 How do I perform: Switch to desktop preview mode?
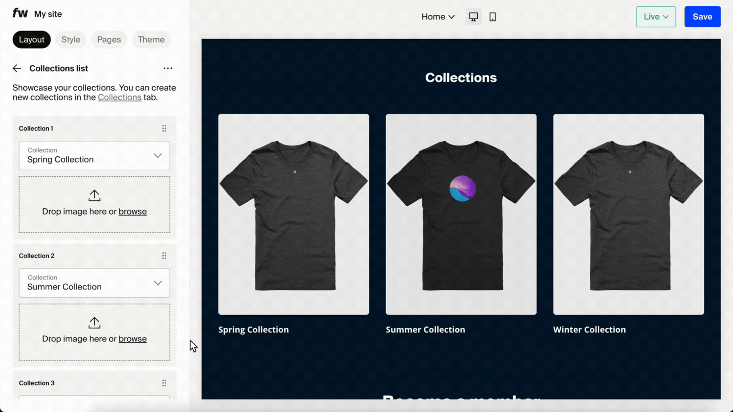tap(473, 16)
